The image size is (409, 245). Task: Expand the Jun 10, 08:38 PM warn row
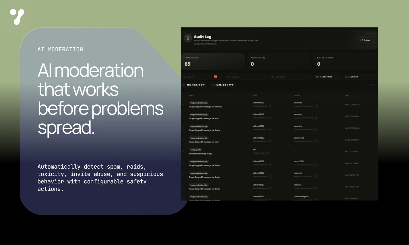(184, 140)
